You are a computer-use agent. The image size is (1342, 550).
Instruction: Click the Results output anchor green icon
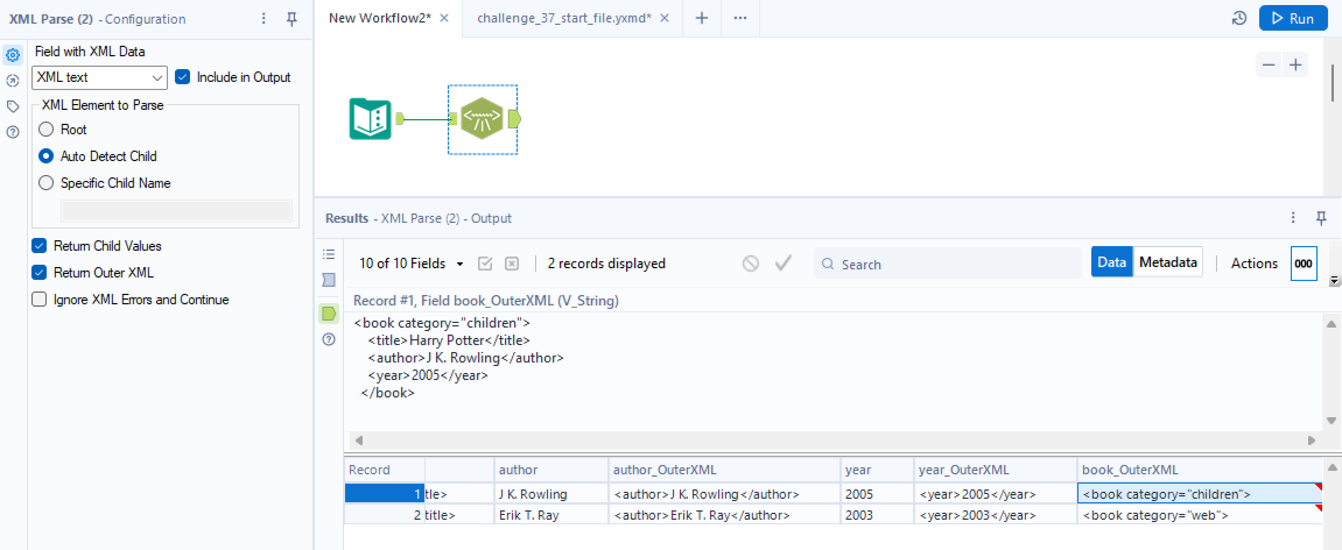(329, 314)
